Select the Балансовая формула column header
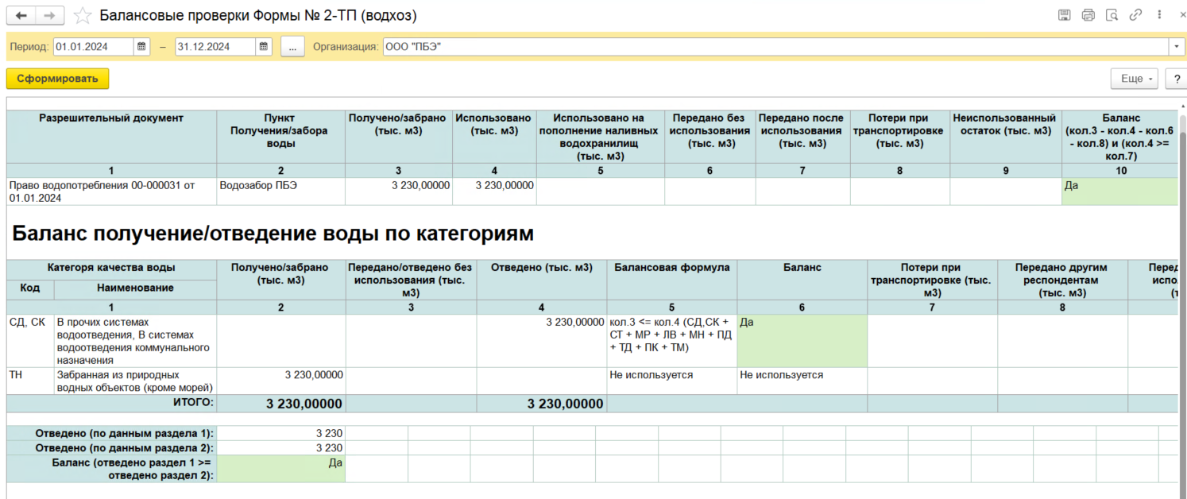Image resolution: width=1187 pixels, height=499 pixels. coord(671,280)
